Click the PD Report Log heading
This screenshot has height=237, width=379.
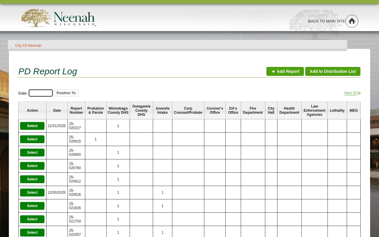[48, 71]
